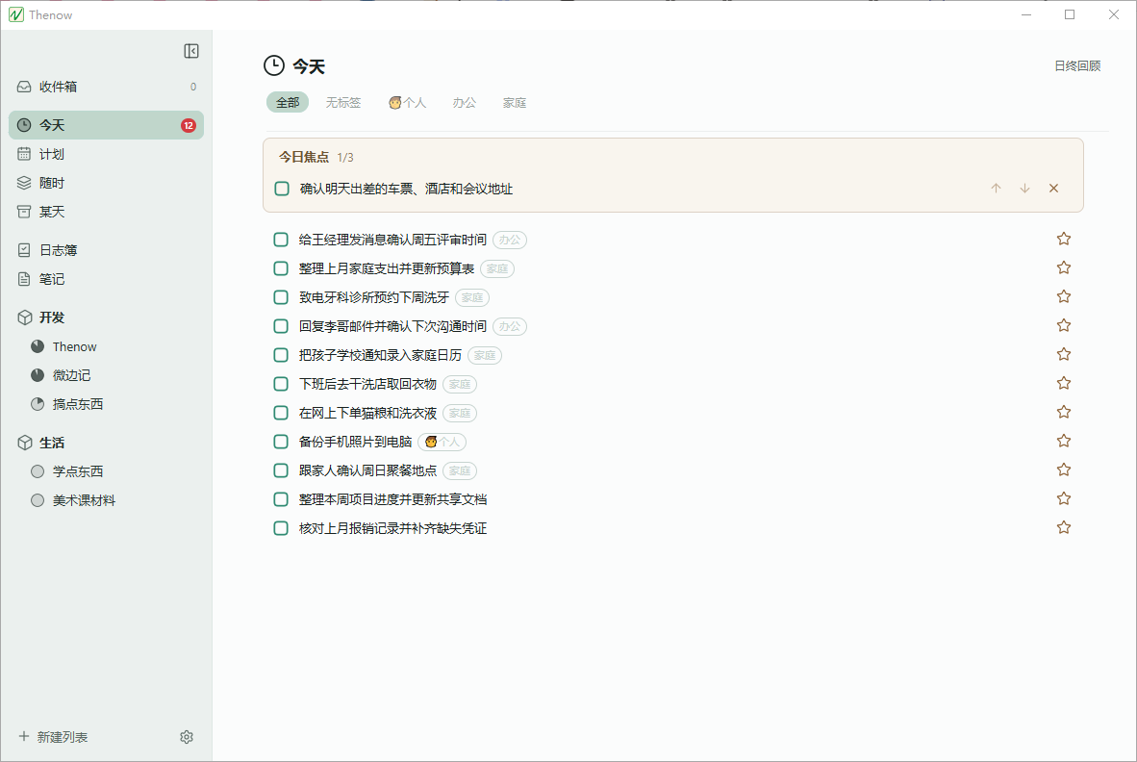This screenshot has height=762, width=1137.
Task: Select the 办公 filter tab
Action: (x=464, y=102)
